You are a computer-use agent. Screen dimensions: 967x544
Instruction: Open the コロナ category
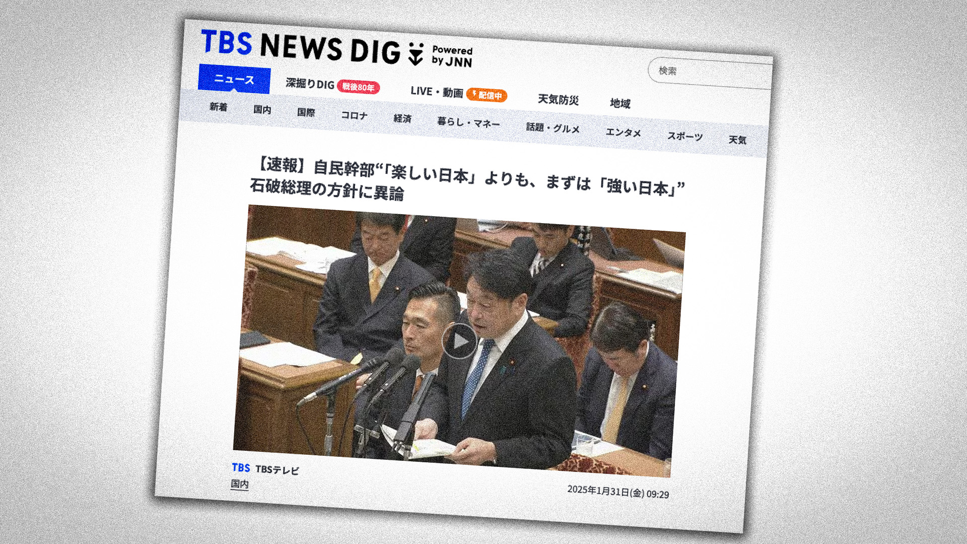354,115
